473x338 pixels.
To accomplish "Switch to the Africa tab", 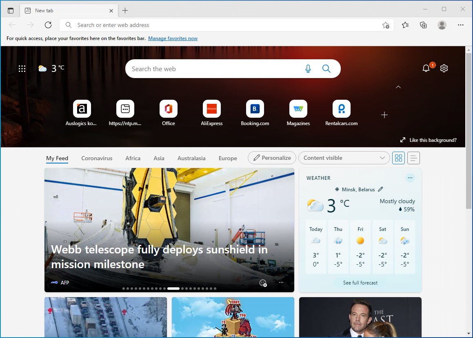I will 133,158.
